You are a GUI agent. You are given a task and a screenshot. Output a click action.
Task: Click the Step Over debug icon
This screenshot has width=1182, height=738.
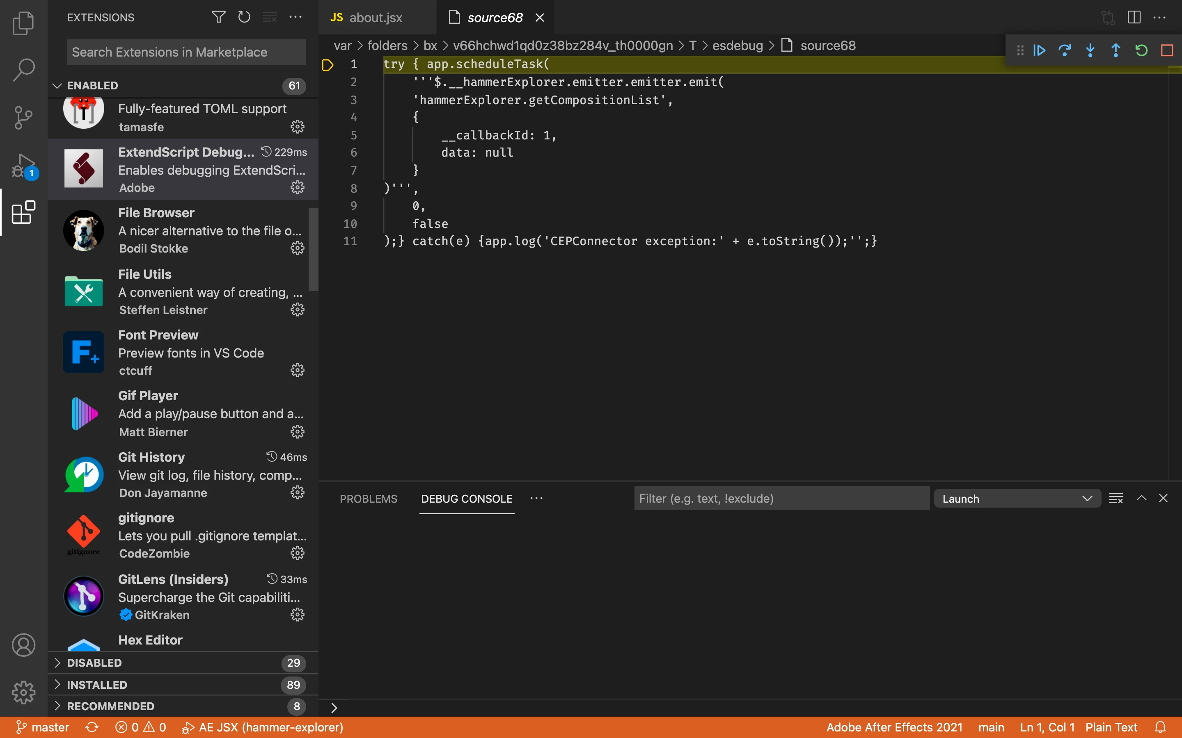(1064, 50)
